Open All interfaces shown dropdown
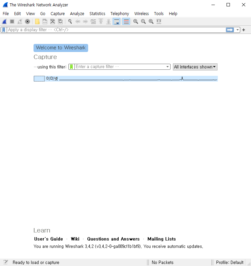 (195, 67)
